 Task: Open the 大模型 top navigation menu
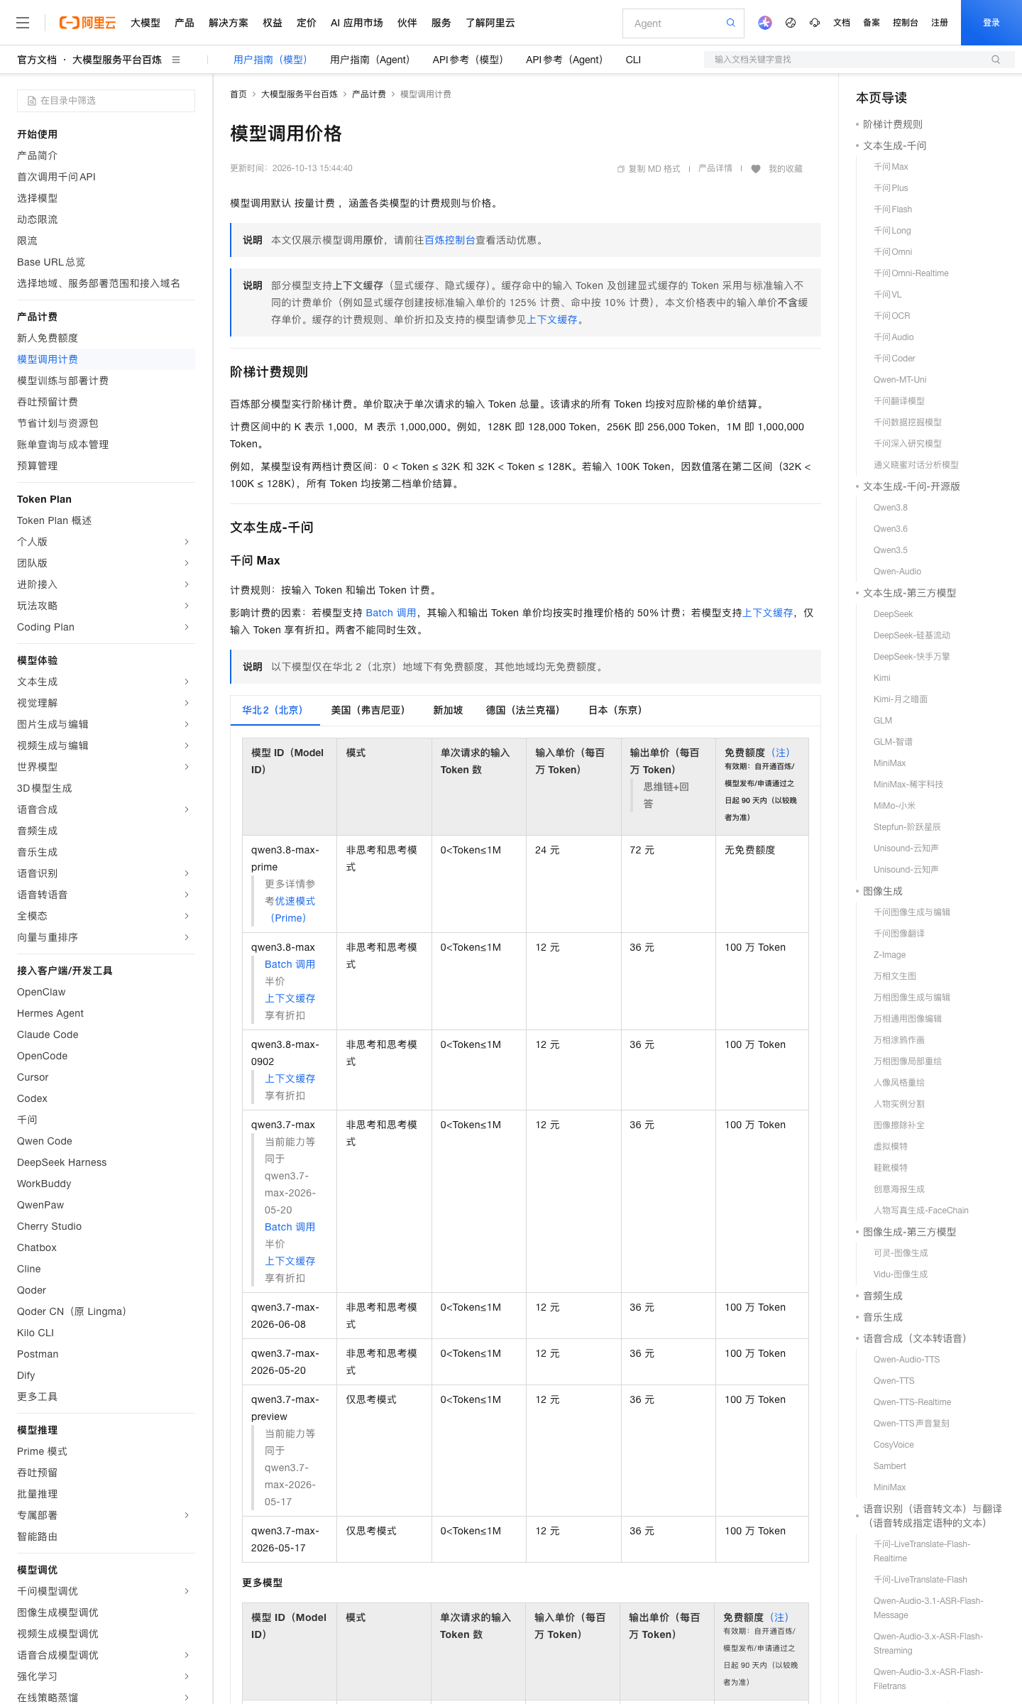tap(145, 23)
